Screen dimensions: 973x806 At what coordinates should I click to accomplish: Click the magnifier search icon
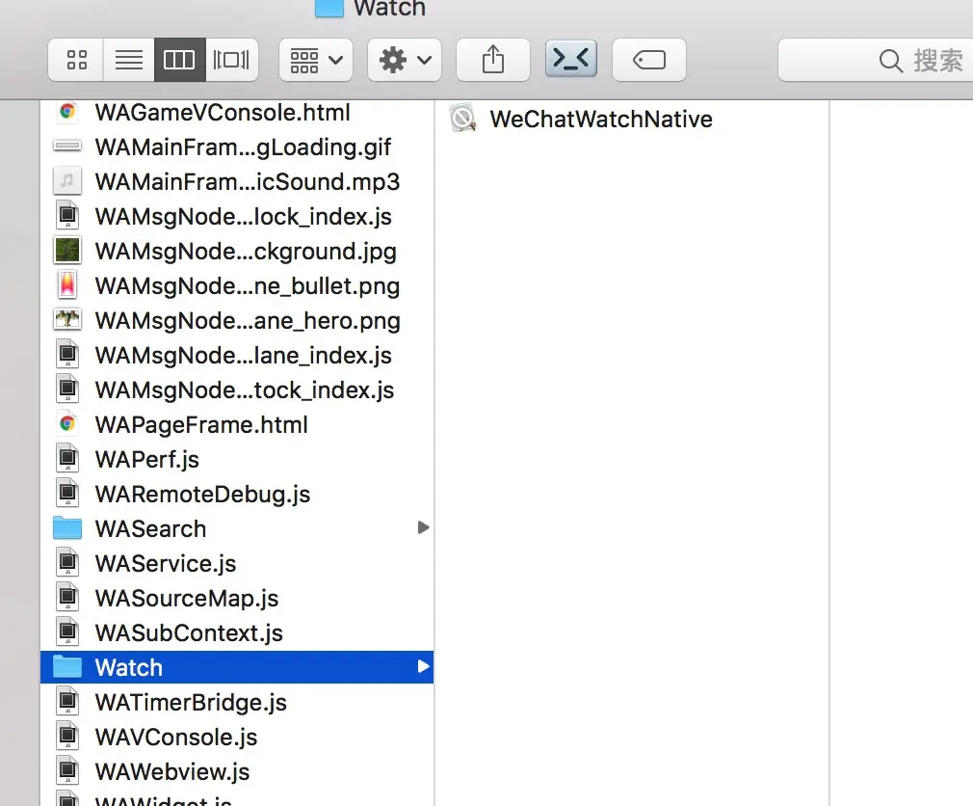pos(890,61)
